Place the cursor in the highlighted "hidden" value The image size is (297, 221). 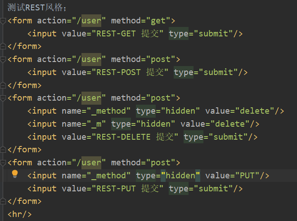coord(180,176)
